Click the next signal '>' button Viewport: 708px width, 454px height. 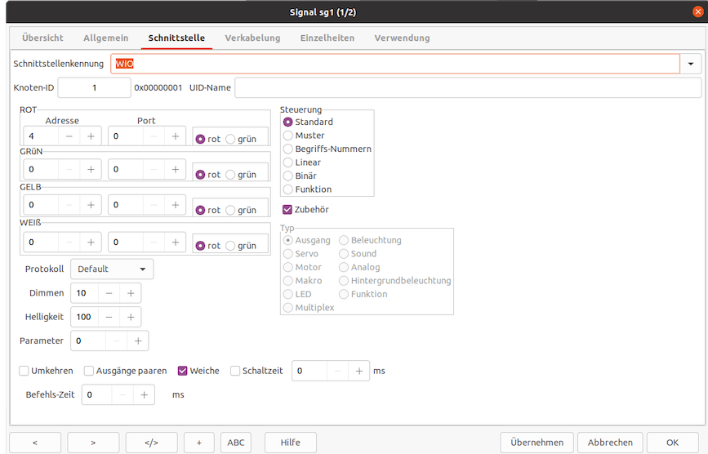(93, 443)
